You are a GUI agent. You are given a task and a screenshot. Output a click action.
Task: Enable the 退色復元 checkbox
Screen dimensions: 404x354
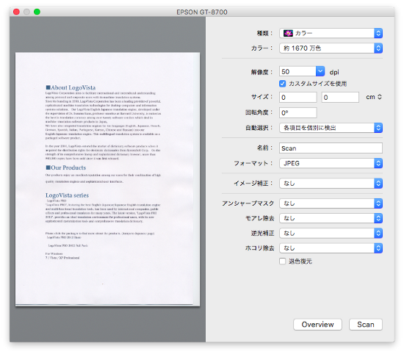(x=282, y=261)
